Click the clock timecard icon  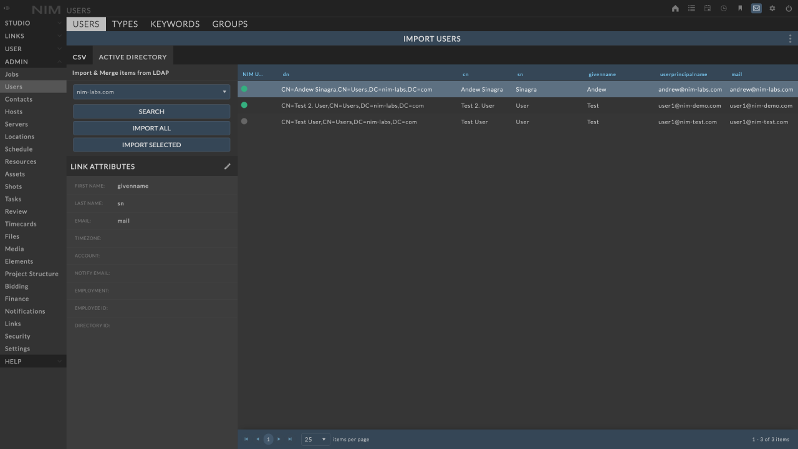[724, 9]
